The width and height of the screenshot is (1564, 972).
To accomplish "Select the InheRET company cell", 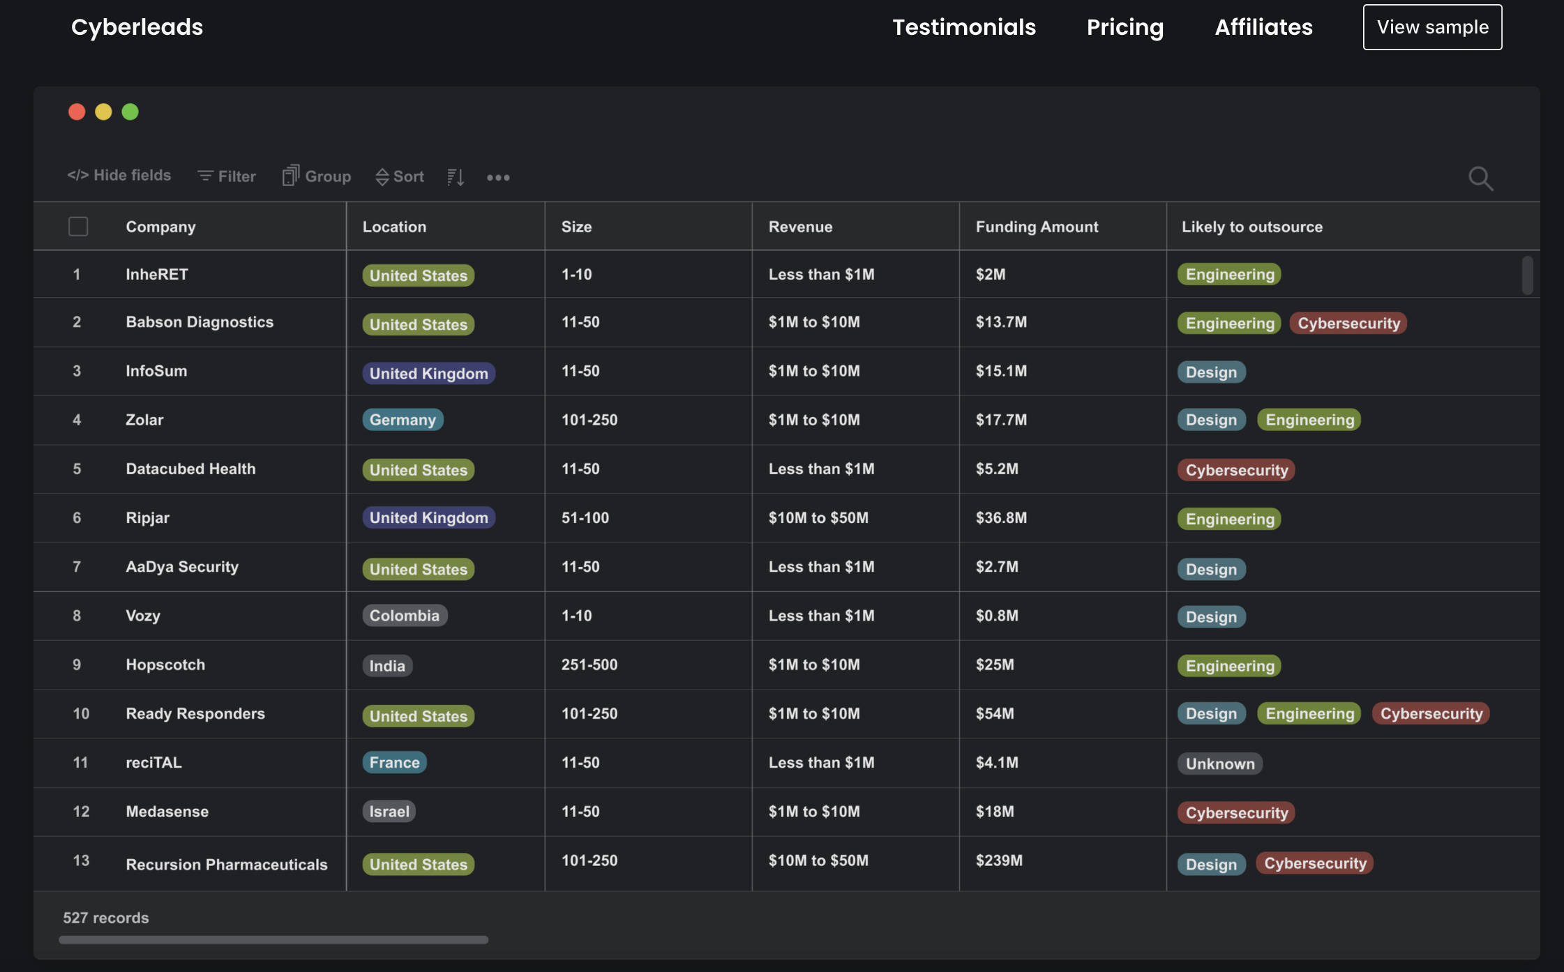I will pyautogui.click(x=156, y=275).
